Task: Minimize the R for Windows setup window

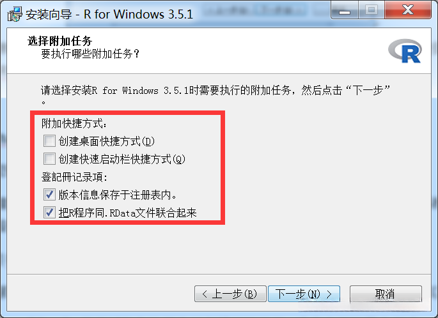Action: tap(345, 10)
